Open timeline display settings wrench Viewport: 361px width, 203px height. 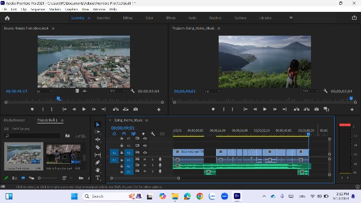153,134
